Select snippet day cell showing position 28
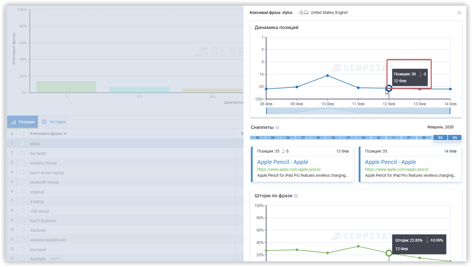The width and height of the screenshot is (472, 267). tap(273, 137)
